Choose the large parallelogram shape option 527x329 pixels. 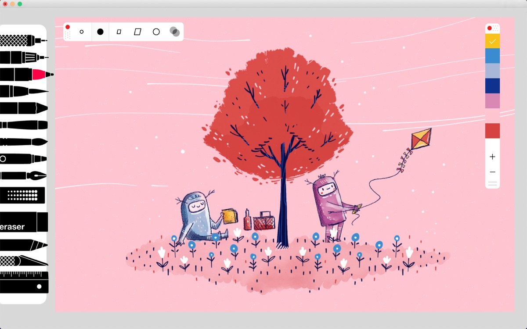tap(137, 32)
